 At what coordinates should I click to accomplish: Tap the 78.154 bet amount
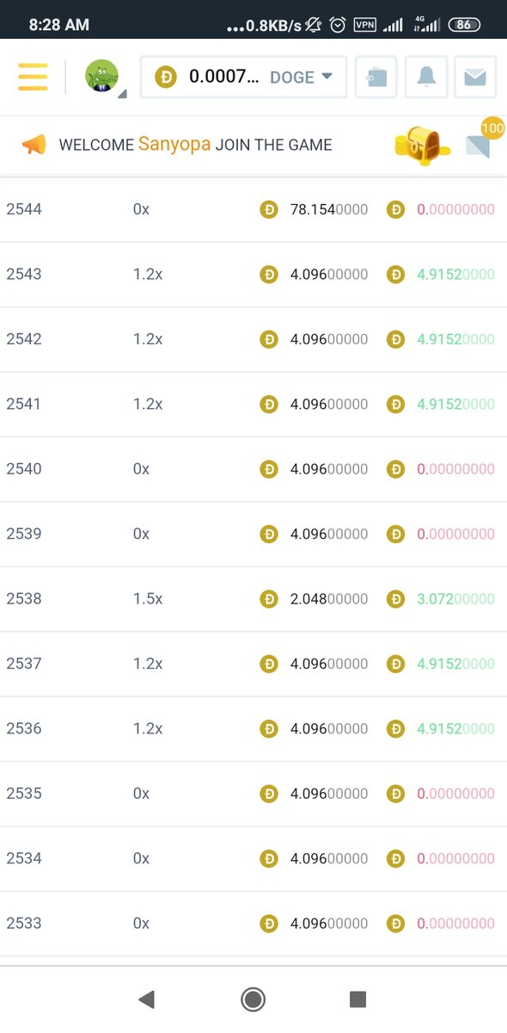pyautogui.click(x=329, y=209)
